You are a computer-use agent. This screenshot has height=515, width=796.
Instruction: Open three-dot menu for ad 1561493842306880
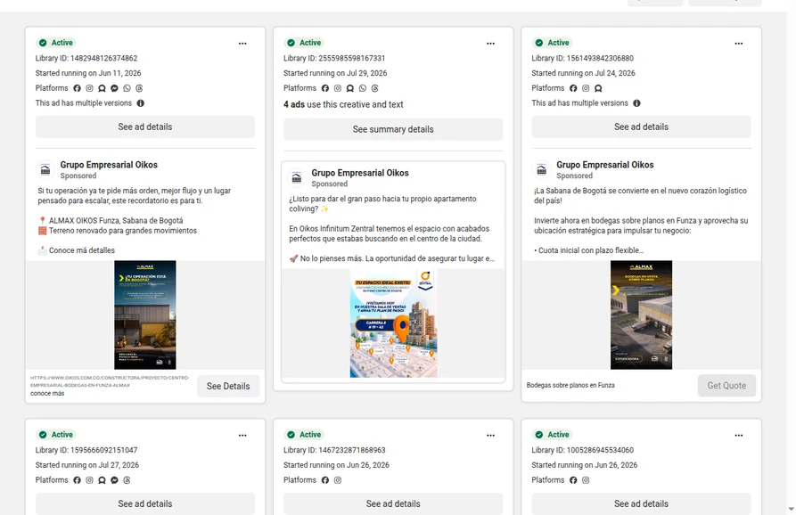click(x=739, y=44)
